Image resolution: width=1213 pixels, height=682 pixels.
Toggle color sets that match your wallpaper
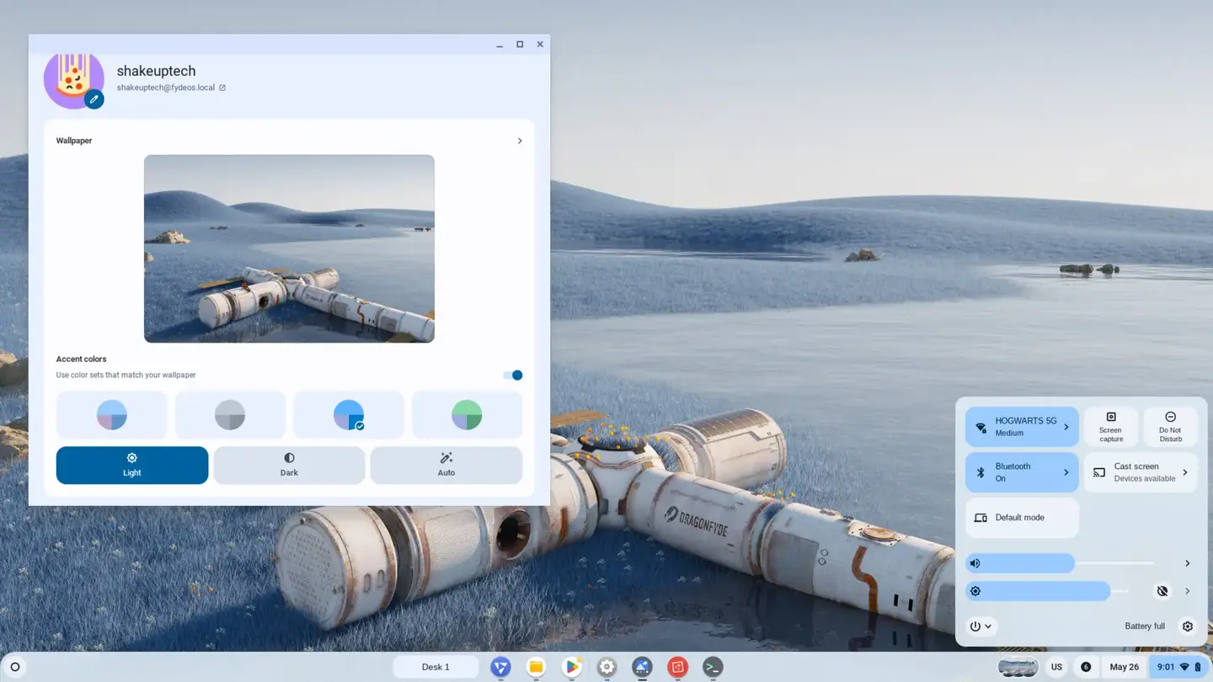[x=512, y=375]
